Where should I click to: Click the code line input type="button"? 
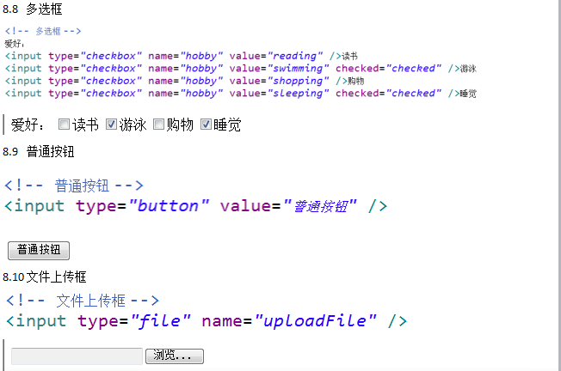click(x=195, y=206)
